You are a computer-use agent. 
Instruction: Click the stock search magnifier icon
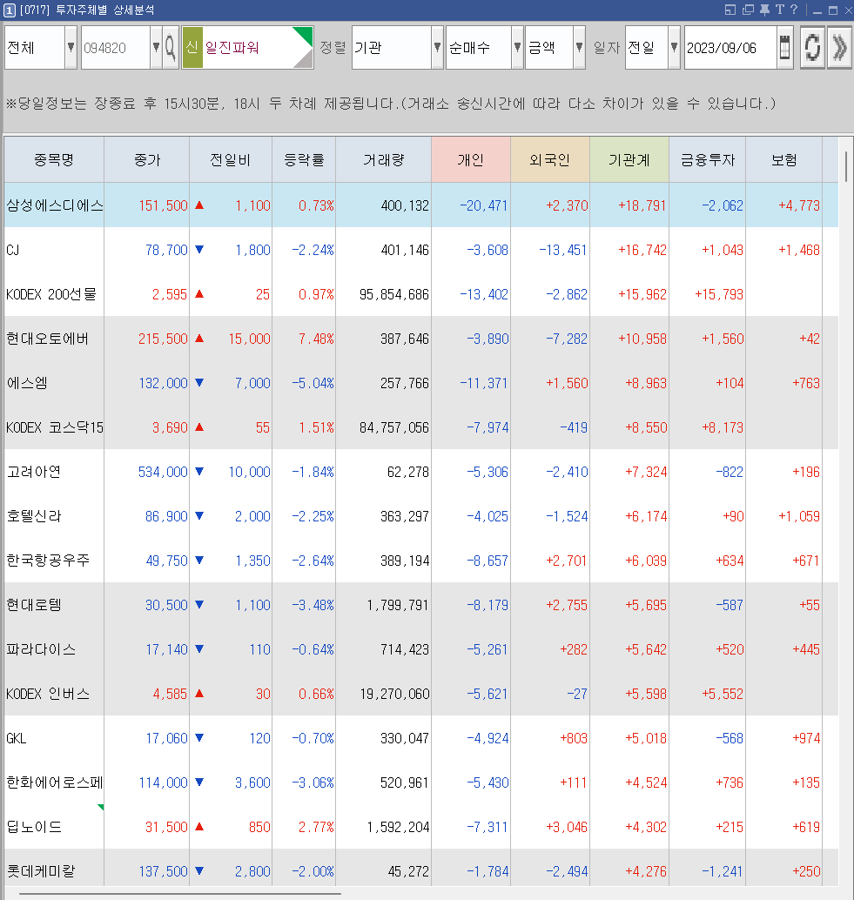coord(171,48)
